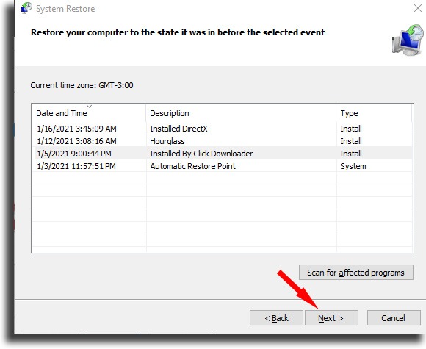
Task: Sort by Date and Time column header
Action: pyautogui.click(x=89, y=113)
